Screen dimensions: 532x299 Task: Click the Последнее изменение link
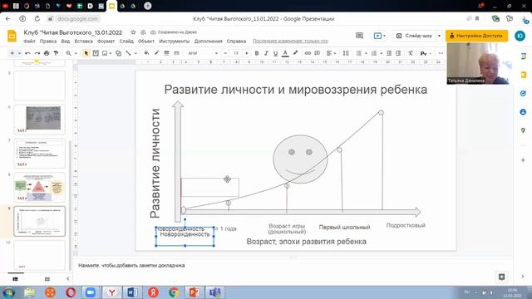tap(290, 41)
